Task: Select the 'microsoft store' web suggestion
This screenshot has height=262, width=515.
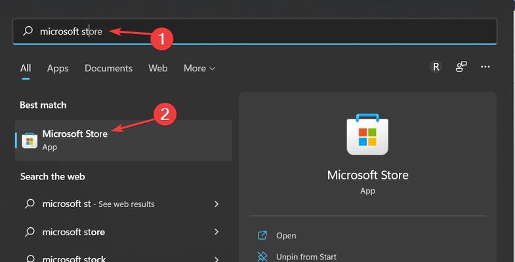Action: click(123, 232)
